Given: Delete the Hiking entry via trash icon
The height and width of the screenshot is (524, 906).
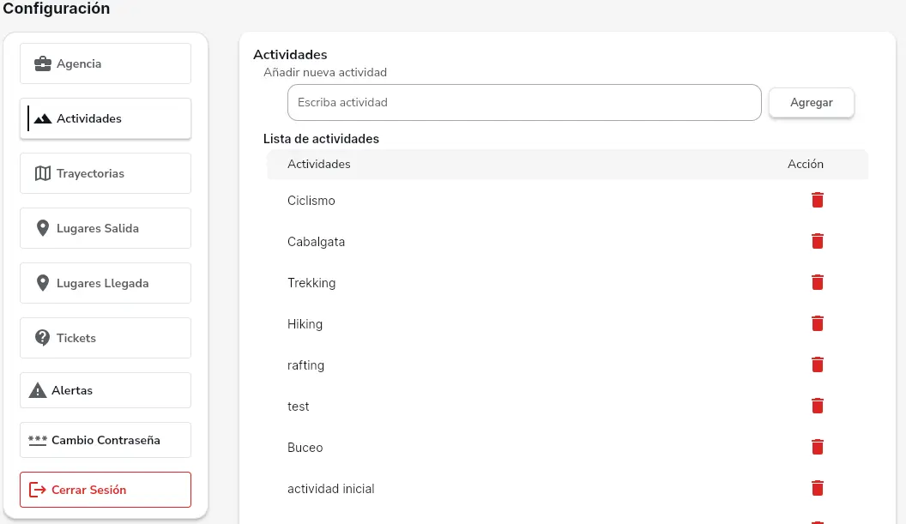Looking at the screenshot, I should click(817, 322).
